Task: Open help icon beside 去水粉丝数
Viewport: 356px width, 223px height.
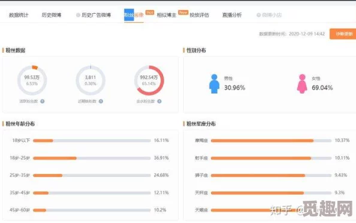Action: tap(159, 101)
